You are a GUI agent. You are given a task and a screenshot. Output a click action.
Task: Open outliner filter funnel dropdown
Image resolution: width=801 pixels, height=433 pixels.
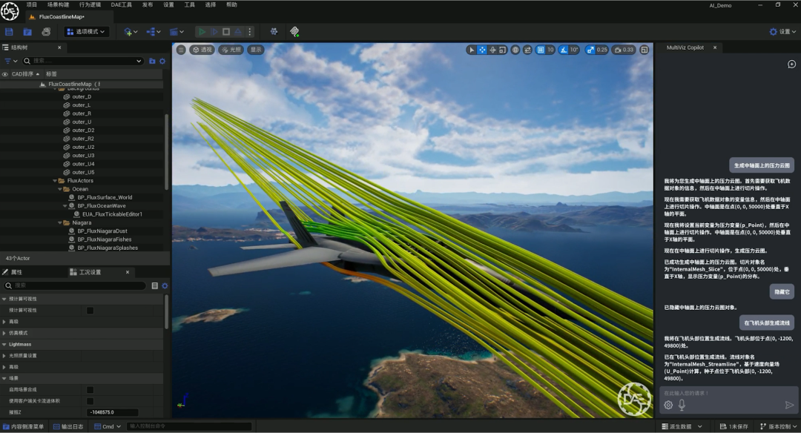pyautogui.click(x=10, y=61)
